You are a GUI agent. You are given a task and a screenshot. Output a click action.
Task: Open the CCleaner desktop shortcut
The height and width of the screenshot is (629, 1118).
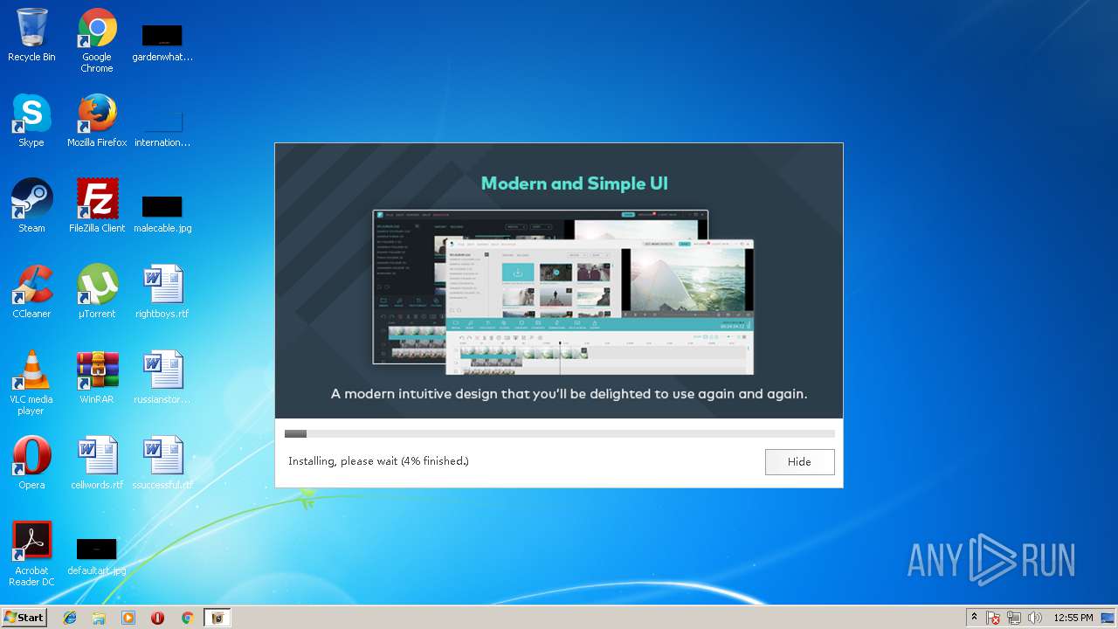[31, 292]
